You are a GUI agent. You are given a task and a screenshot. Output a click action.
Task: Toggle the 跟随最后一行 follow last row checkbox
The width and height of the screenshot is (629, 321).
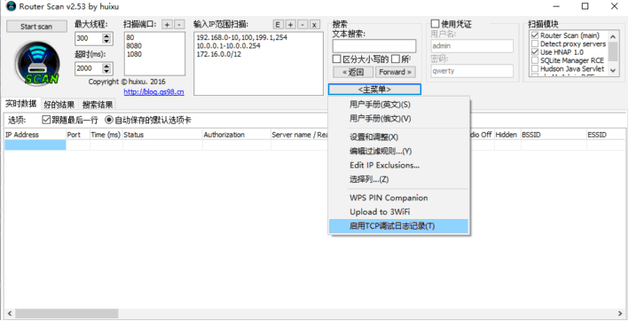46,120
